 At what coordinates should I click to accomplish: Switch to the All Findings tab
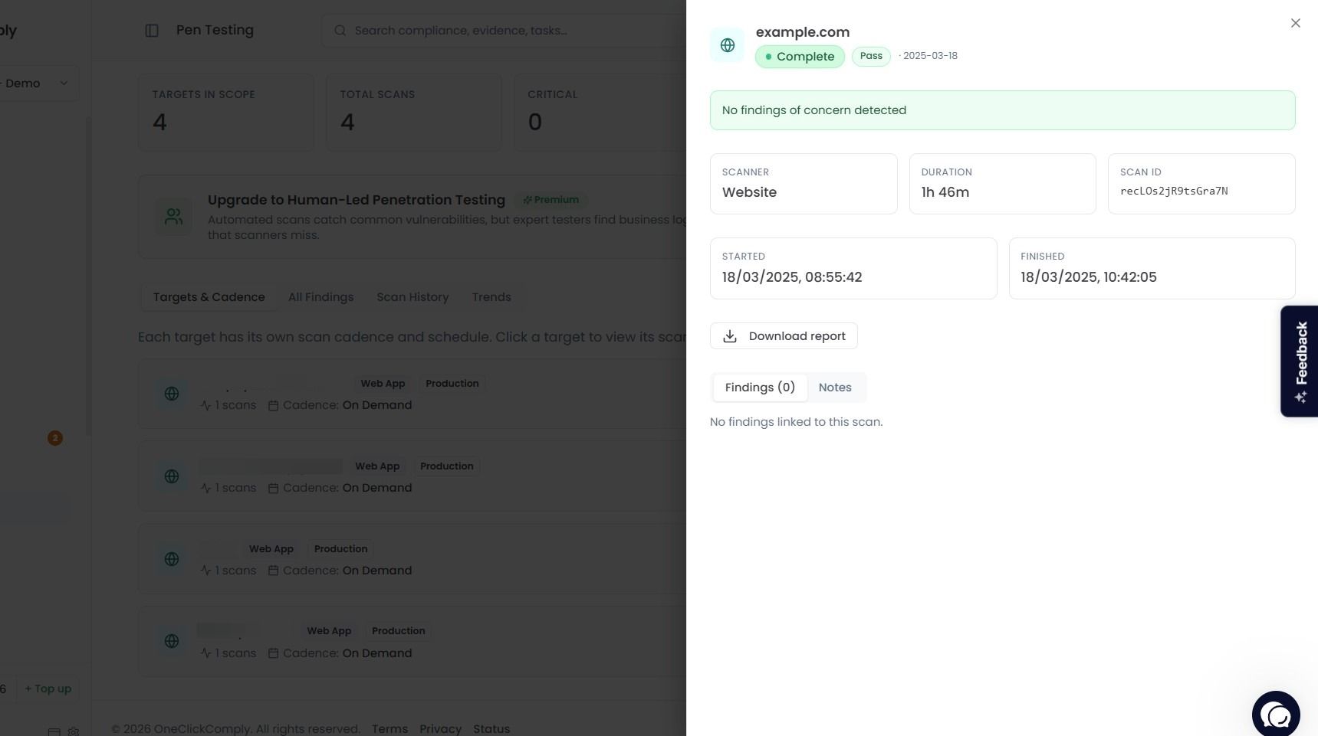(x=320, y=297)
